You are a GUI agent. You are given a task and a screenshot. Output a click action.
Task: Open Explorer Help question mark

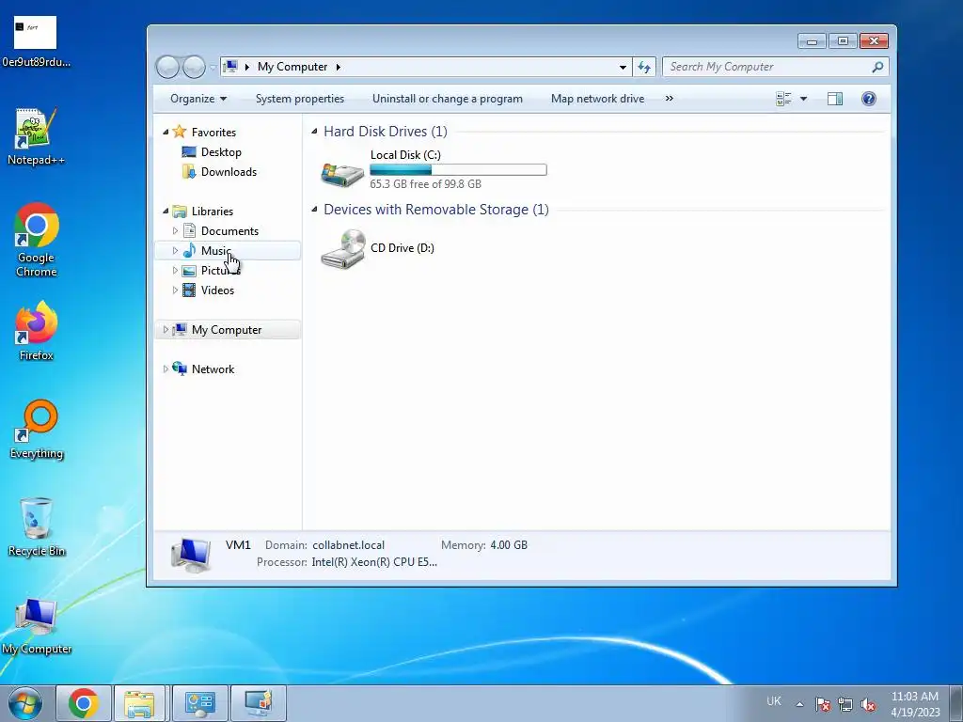point(868,99)
